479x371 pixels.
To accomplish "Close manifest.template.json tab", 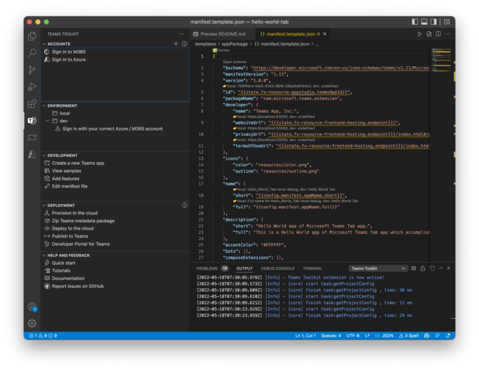I will click(325, 34).
